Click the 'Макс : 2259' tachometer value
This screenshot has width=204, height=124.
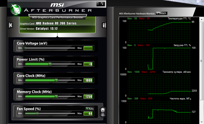click(x=148, y=72)
